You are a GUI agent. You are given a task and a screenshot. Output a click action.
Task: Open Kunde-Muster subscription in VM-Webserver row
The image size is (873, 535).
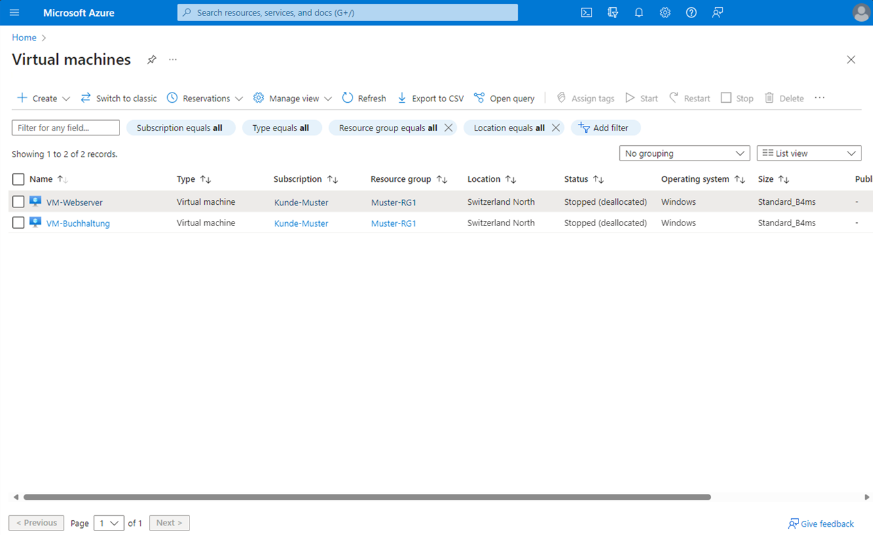[301, 202]
